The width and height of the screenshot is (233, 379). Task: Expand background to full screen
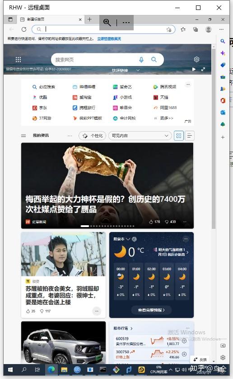pyautogui.click(x=203, y=69)
